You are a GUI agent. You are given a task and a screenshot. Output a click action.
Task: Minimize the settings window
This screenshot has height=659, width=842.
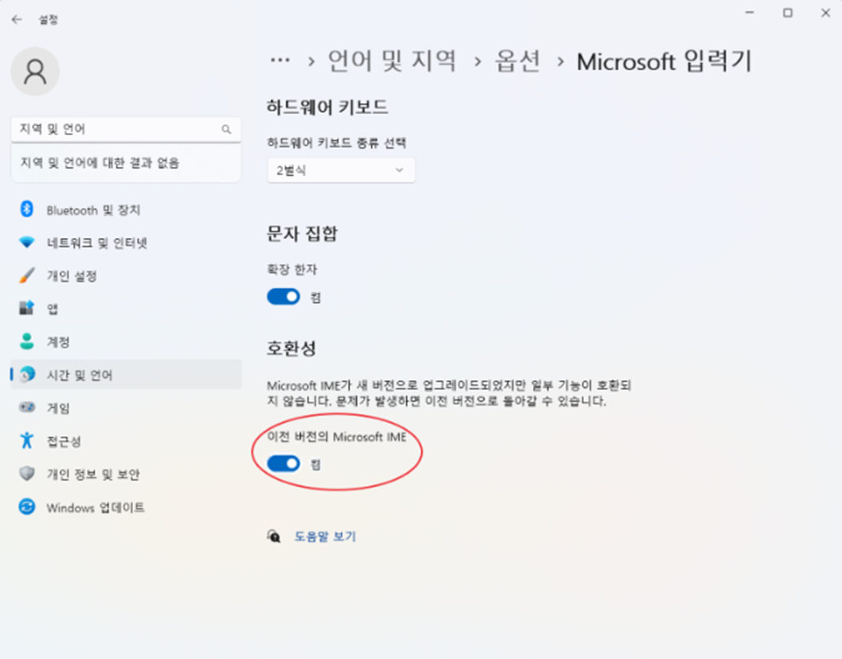pyautogui.click(x=750, y=13)
